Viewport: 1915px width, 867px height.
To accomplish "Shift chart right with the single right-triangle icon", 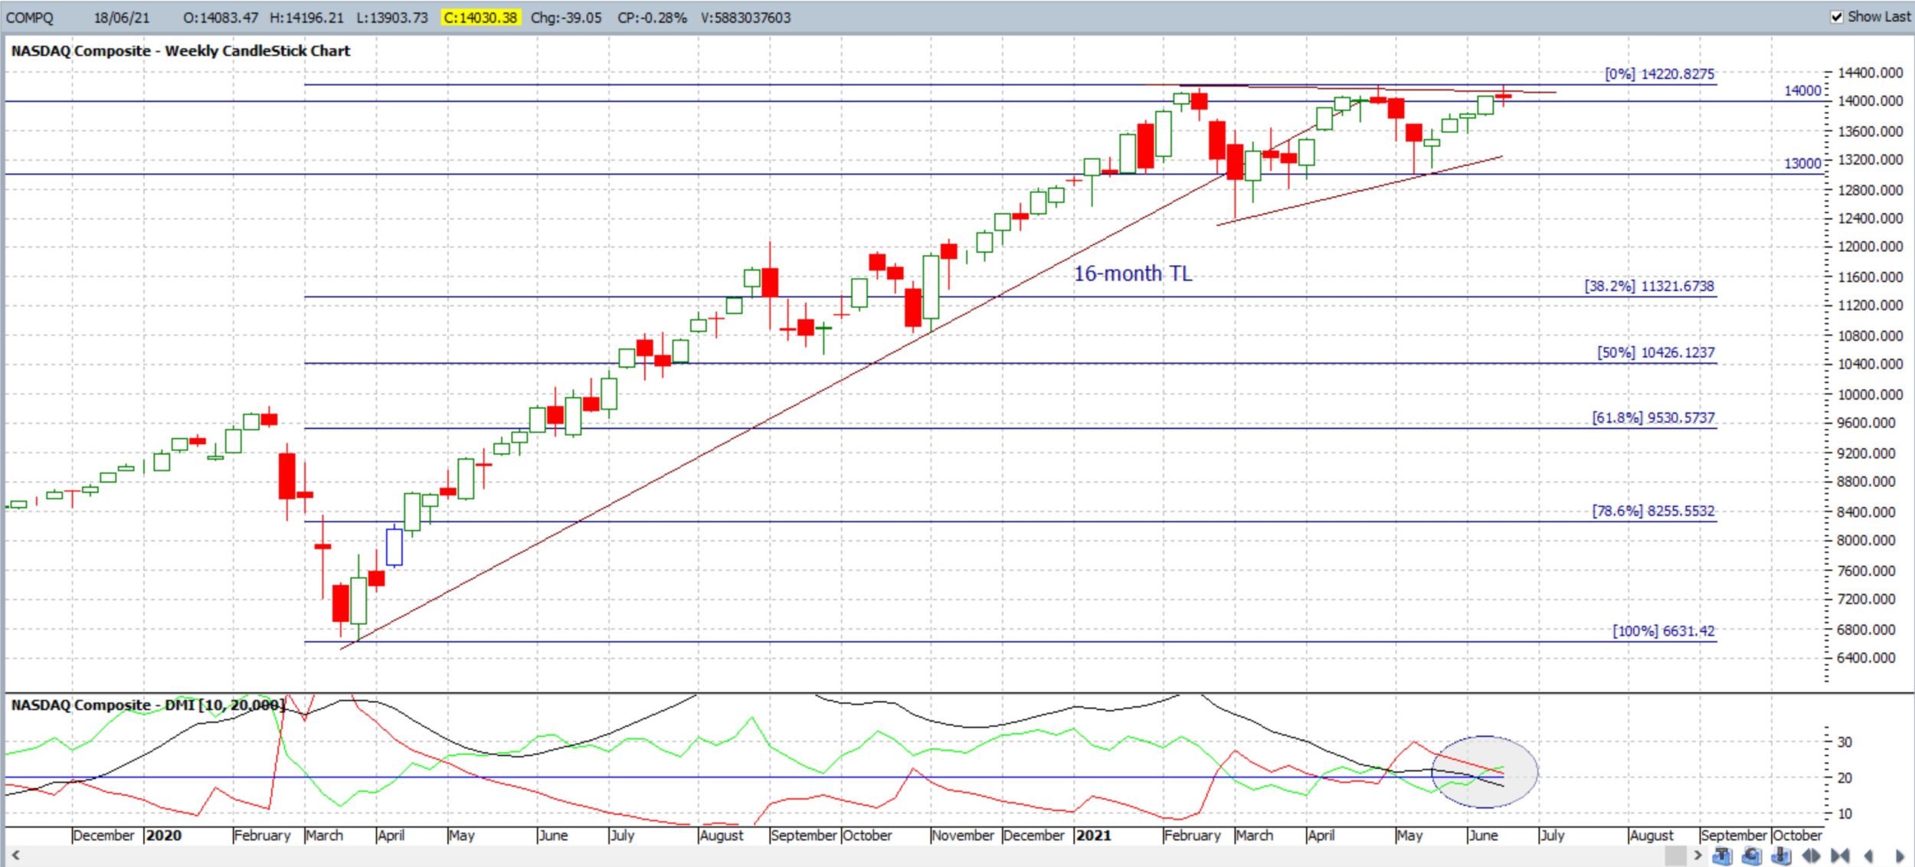I will tap(1900, 856).
